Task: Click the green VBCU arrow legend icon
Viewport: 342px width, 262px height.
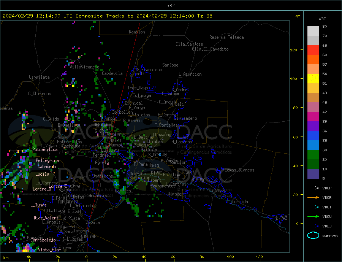Action: click(313, 216)
